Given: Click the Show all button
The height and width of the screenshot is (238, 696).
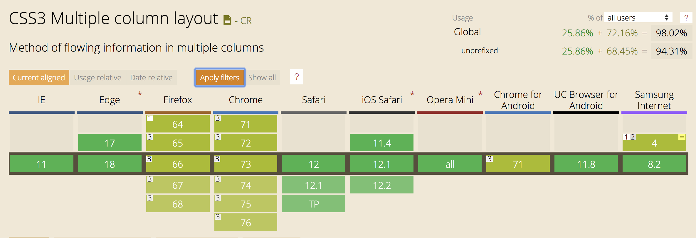Looking at the screenshot, I should coord(262,78).
